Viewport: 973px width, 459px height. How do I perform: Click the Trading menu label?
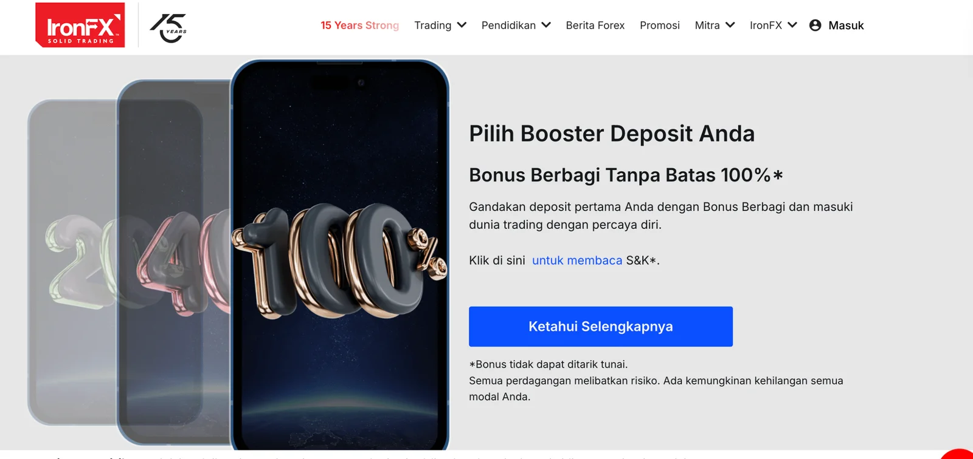(x=433, y=25)
